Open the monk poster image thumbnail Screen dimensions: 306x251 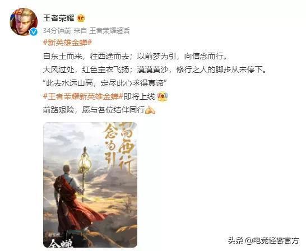pyautogui.click(x=90, y=185)
